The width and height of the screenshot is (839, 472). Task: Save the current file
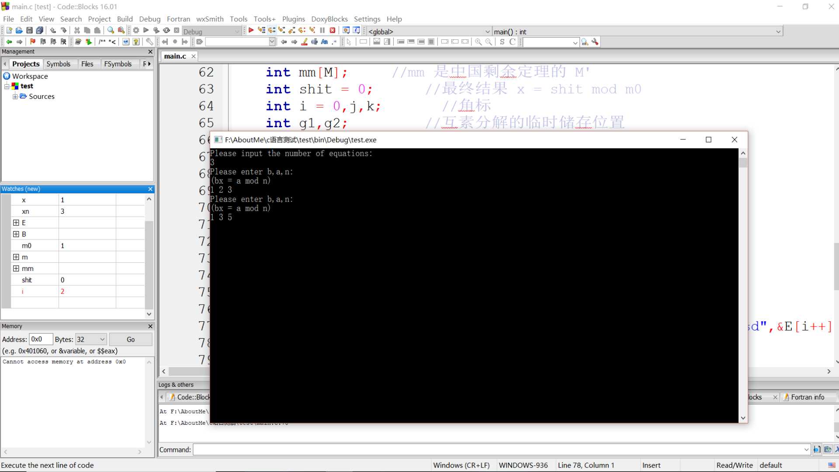pyautogui.click(x=29, y=30)
